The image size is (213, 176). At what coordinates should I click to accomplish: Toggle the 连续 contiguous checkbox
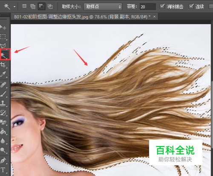pyautogui.click(x=191, y=6)
